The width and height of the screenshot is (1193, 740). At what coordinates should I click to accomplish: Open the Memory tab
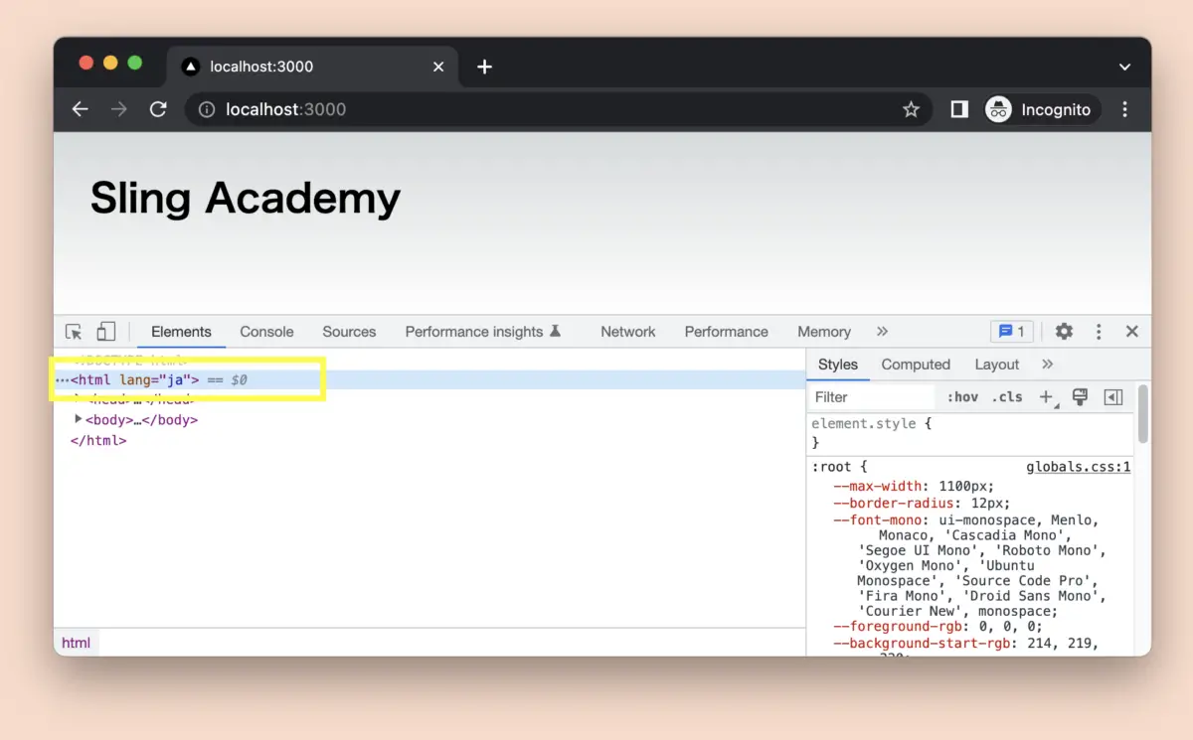click(824, 332)
